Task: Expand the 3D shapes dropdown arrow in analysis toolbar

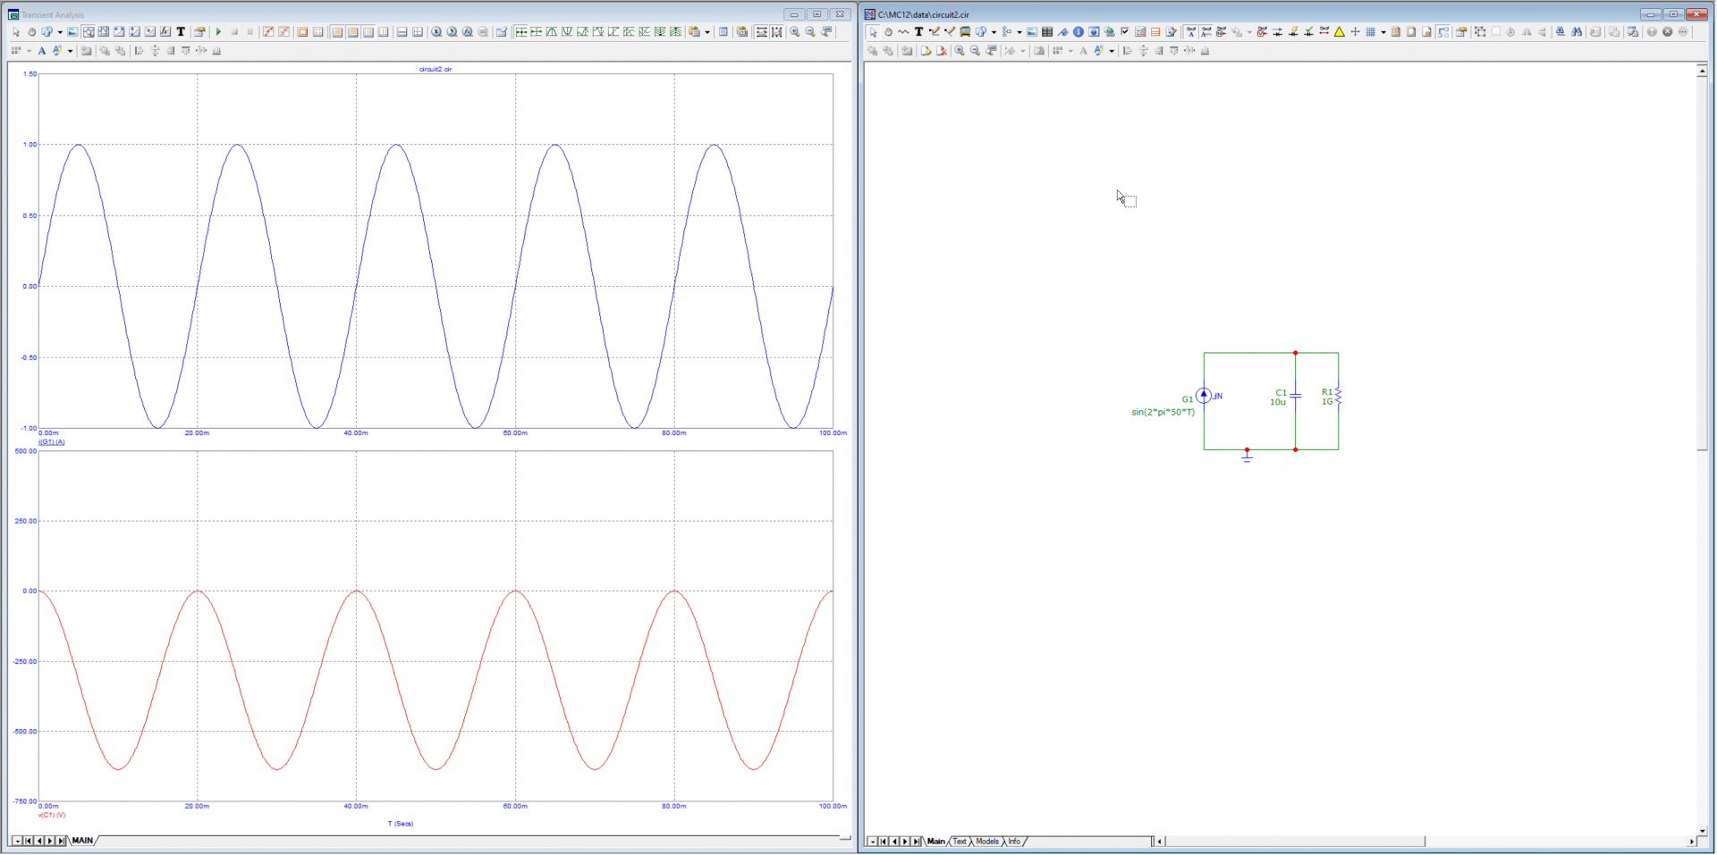Action: (x=60, y=32)
